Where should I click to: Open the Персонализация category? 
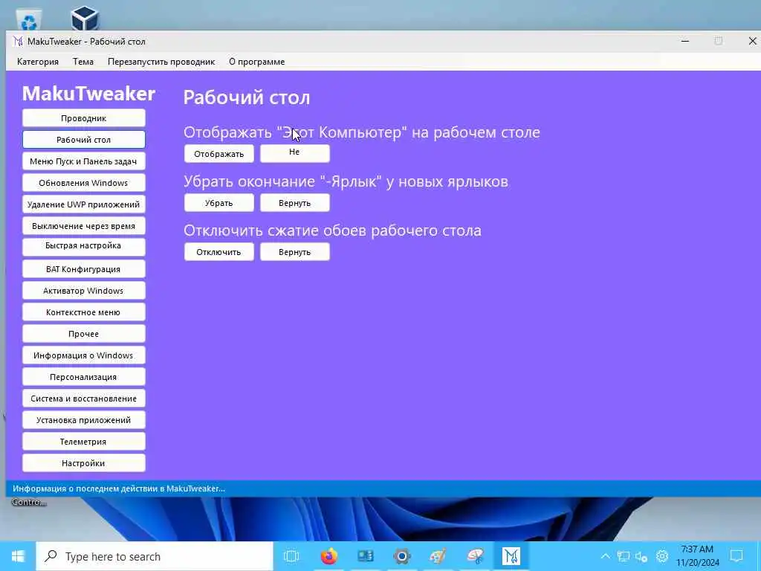click(x=83, y=377)
